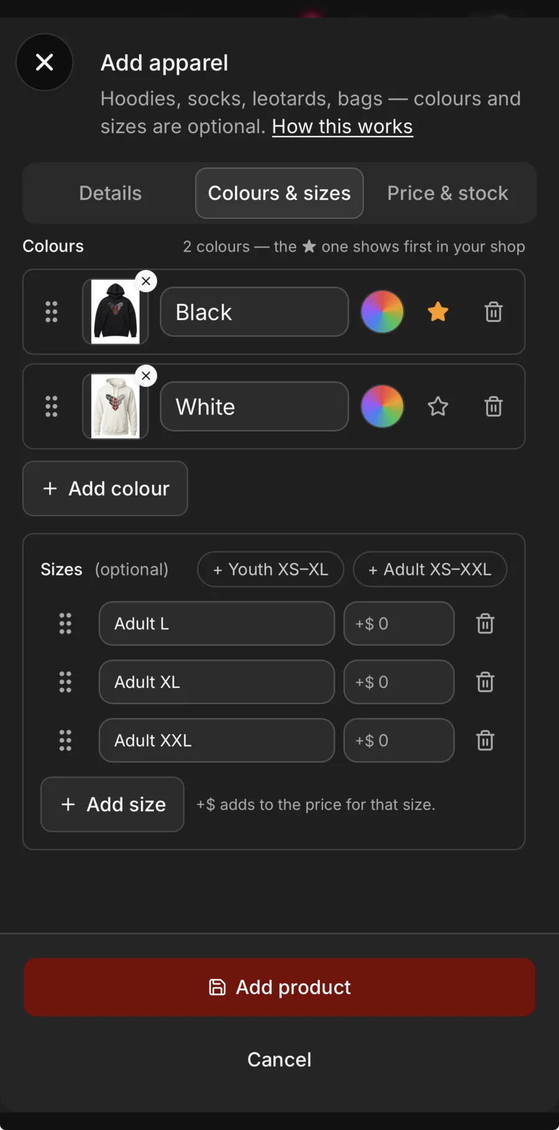559x1130 pixels.
Task: Set the extra price for Adult XXL
Action: 399,740
